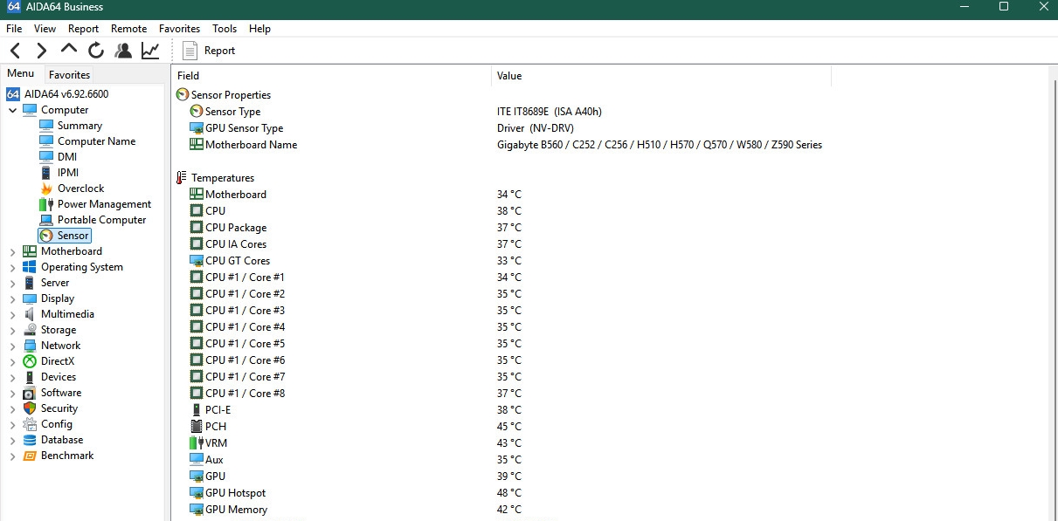Open the File menu
This screenshot has width=1058, height=521.
point(14,29)
